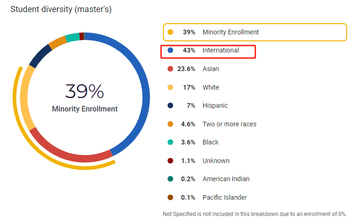The width and height of the screenshot is (363, 222).
Task: Click the navy Hispanic donut segment
Action: pos(40,56)
